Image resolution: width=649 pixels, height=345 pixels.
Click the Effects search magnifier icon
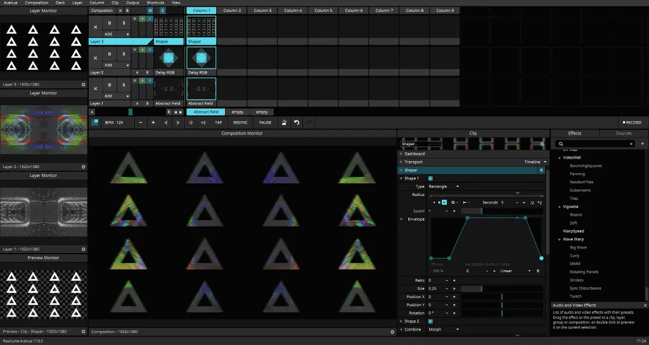tap(561, 144)
